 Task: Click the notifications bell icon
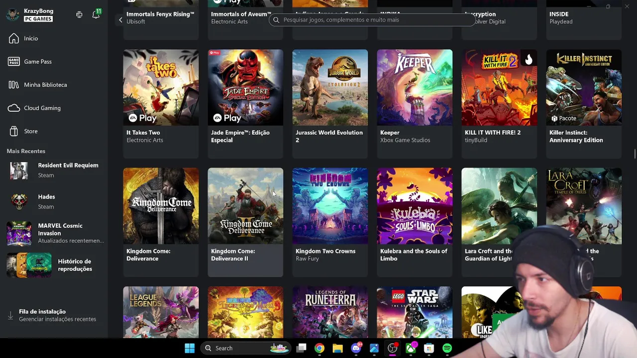point(96,14)
